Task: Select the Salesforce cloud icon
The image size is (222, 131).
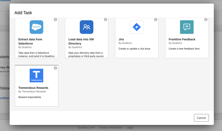Action: pyautogui.click(x=36, y=27)
